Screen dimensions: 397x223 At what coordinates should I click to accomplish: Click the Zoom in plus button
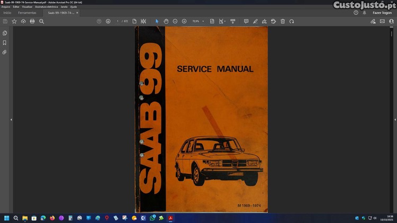pos(184,21)
